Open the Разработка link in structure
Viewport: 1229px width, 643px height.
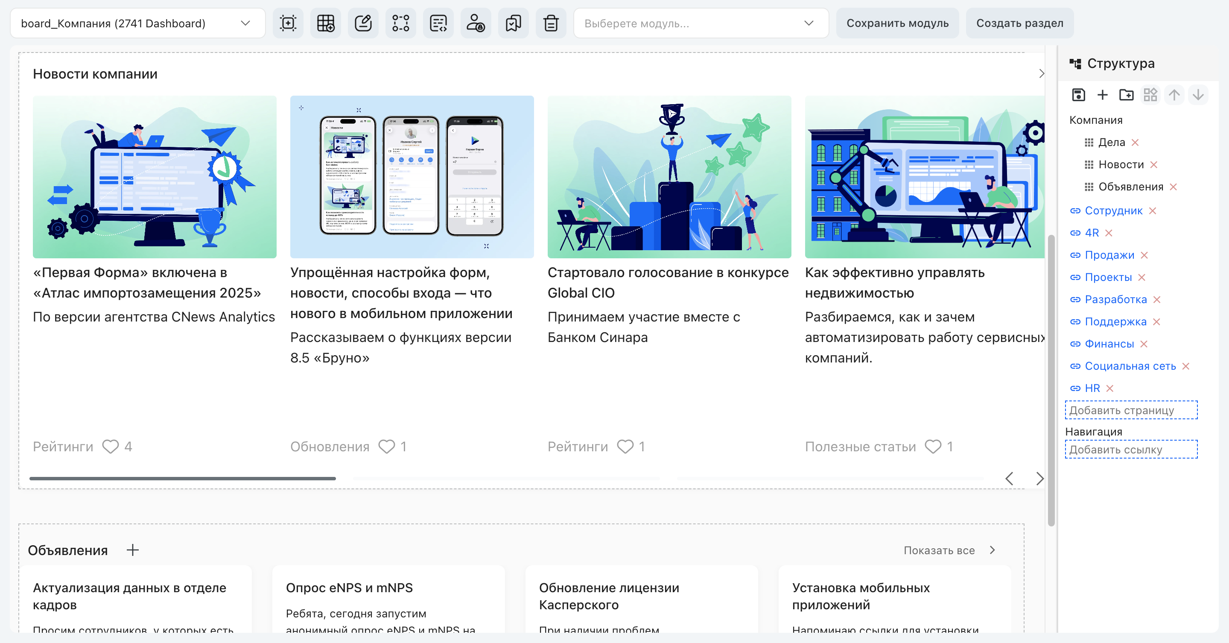[x=1115, y=300]
